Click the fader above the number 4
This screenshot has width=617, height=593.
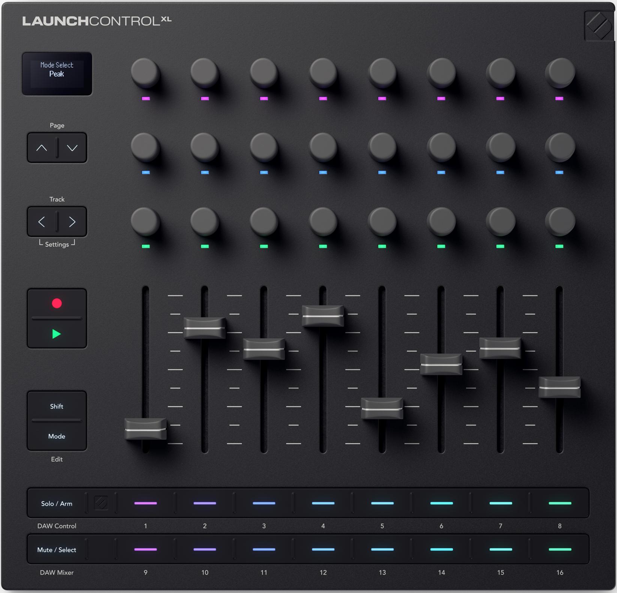pyautogui.click(x=323, y=315)
